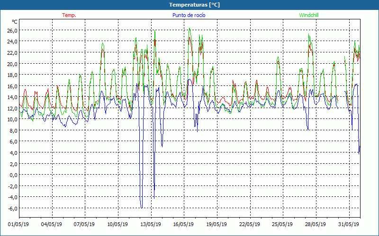Click the 22/05/19 date label
Image resolution: width=379 pixels, height=236 pixels.
[x=250, y=225]
